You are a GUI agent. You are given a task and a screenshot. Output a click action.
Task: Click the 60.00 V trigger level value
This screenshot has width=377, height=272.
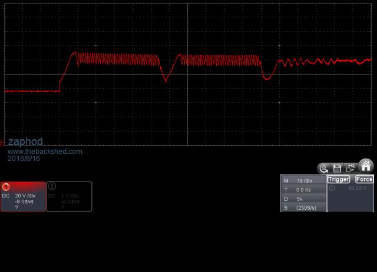(357, 189)
